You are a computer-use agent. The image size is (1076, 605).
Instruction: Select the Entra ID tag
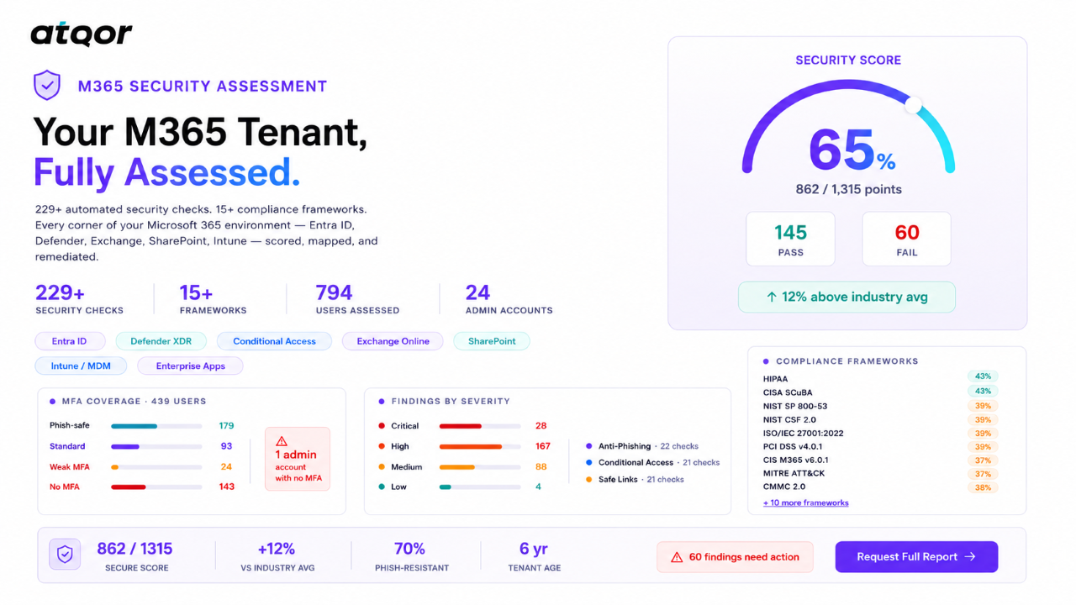click(x=70, y=341)
